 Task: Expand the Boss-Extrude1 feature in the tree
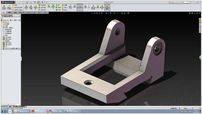pos(2,37)
